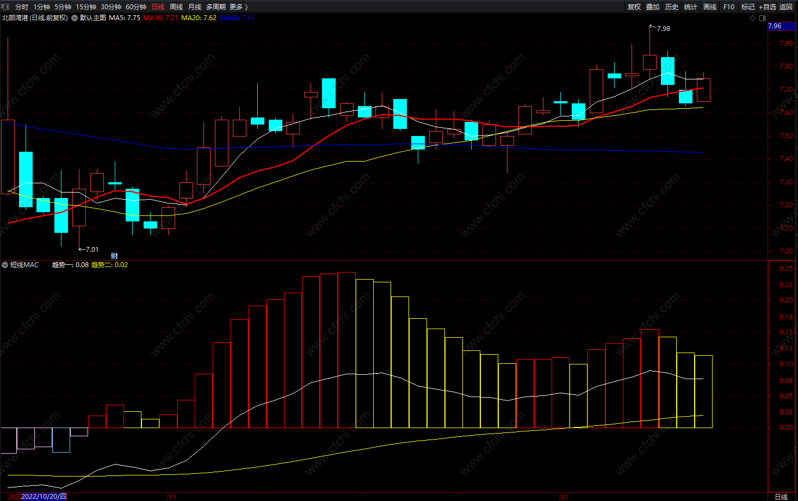
Task: Click the 日线 label at bottom-right
Action: pyautogui.click(x=781, y=497)
